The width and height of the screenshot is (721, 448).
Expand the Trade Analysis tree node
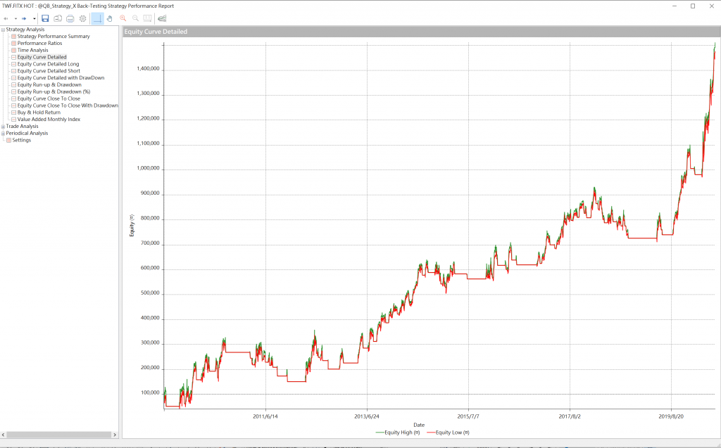point(3,127)
